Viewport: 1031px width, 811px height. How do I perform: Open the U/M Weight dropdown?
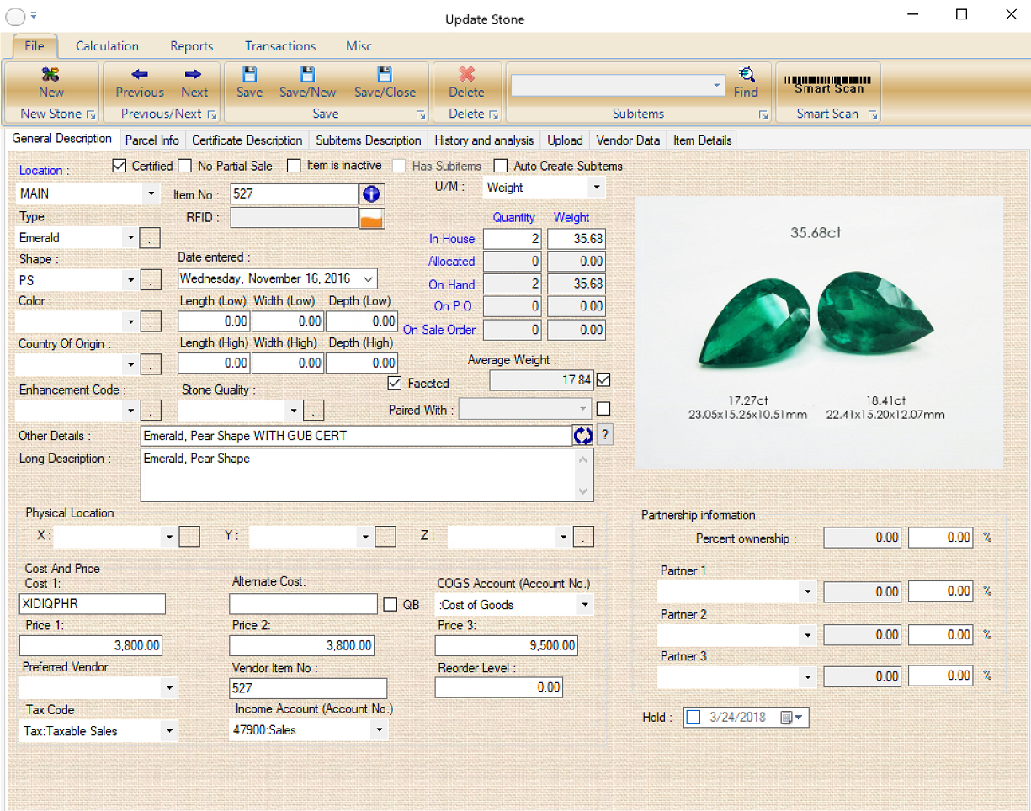596,188
